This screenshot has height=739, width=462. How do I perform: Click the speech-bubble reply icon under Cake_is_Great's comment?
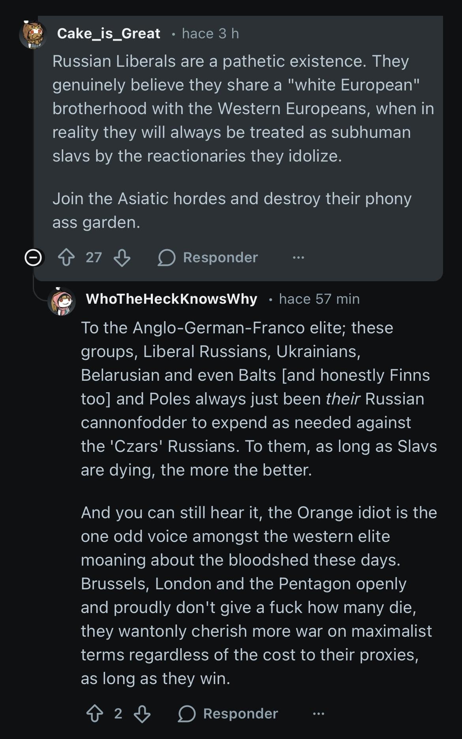[x=167, y=258]
